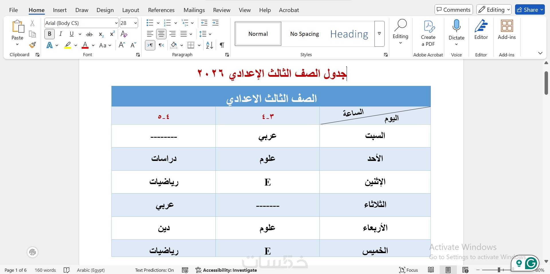This screenshot has width=550, height=274.
Task: Click the Arabic (Egypt) language indicator
Action: pyautogui.click(x=91, y=270)
